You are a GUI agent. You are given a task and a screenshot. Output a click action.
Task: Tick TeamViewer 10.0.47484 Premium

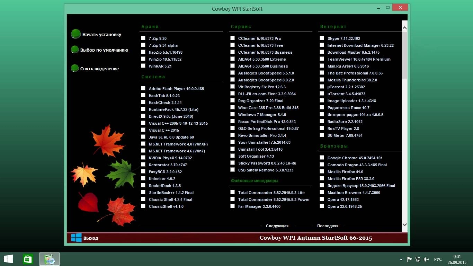coord(322,59)
